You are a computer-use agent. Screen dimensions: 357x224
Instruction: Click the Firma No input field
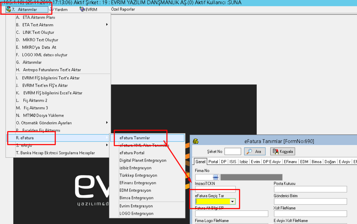coord(204,177)
